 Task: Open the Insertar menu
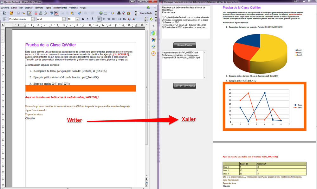point(29,8)
